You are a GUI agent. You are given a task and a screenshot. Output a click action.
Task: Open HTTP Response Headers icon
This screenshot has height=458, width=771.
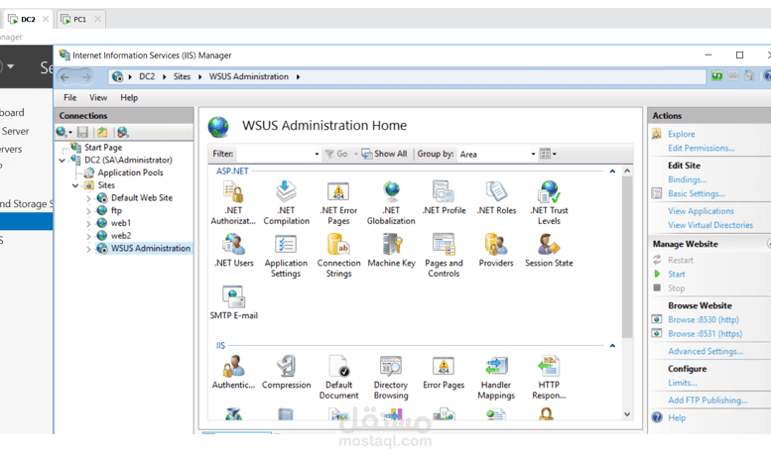549,377
